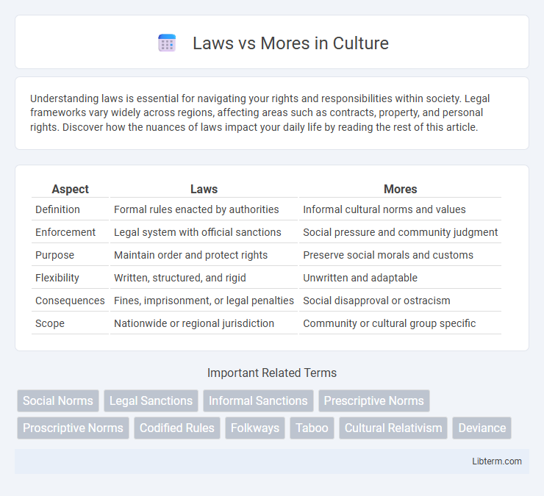This screenshot has height=496, width=544.
Task: Select the Informal Sanctions tag
Action: click(258, 400)
